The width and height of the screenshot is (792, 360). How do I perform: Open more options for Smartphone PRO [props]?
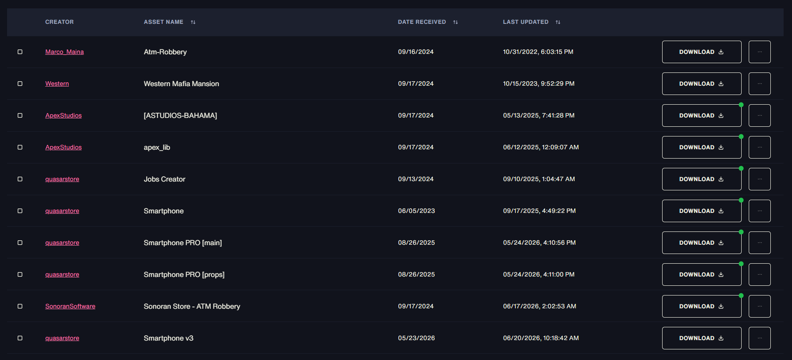point(759,274)
